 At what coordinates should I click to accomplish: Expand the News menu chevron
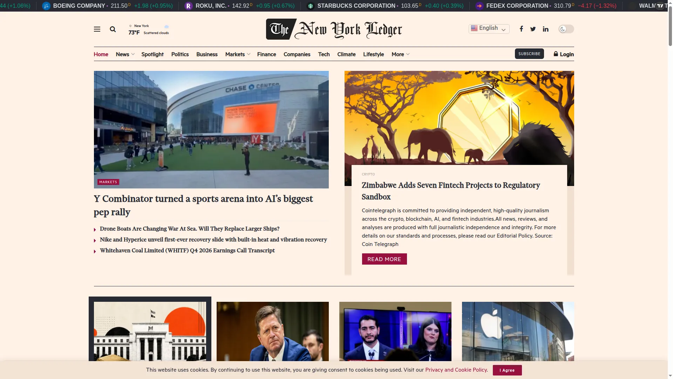click(133, 54)
